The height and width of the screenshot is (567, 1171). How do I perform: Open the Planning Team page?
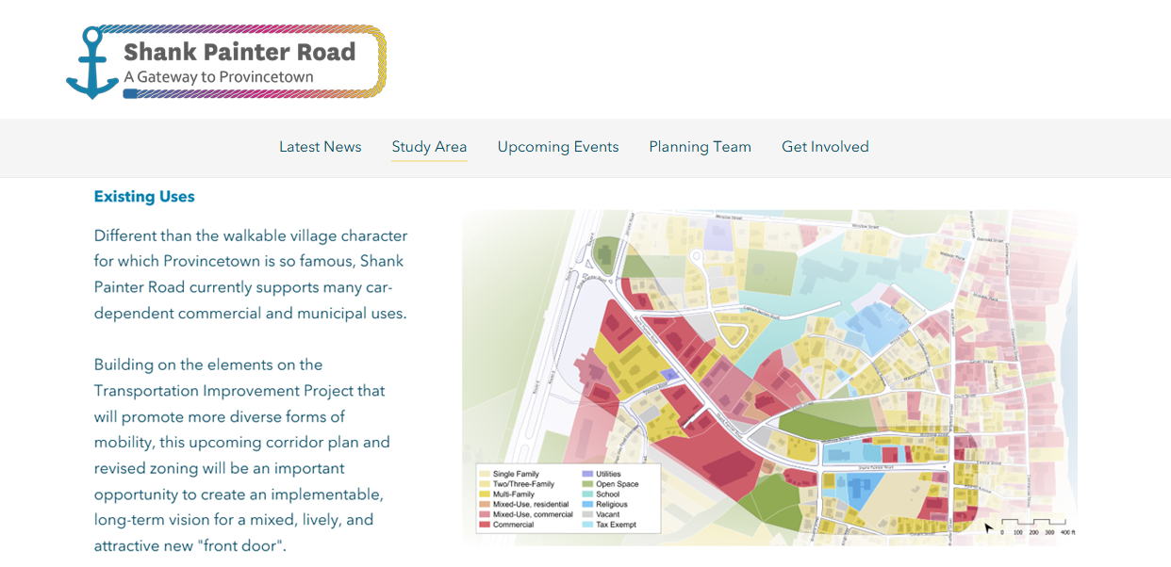point(700,147)
